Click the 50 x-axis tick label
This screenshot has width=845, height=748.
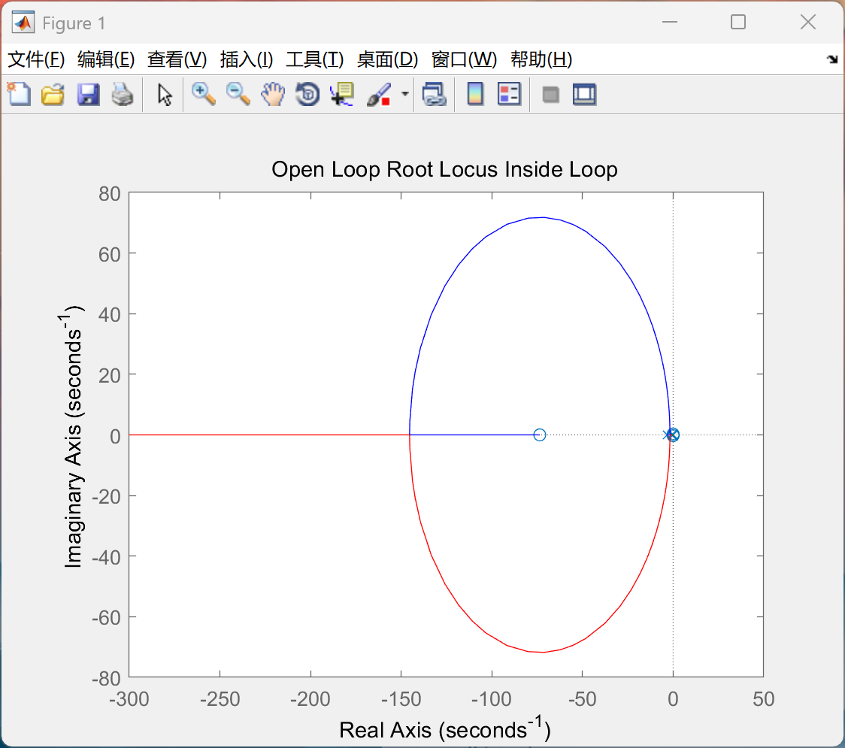tap(764, 699)
